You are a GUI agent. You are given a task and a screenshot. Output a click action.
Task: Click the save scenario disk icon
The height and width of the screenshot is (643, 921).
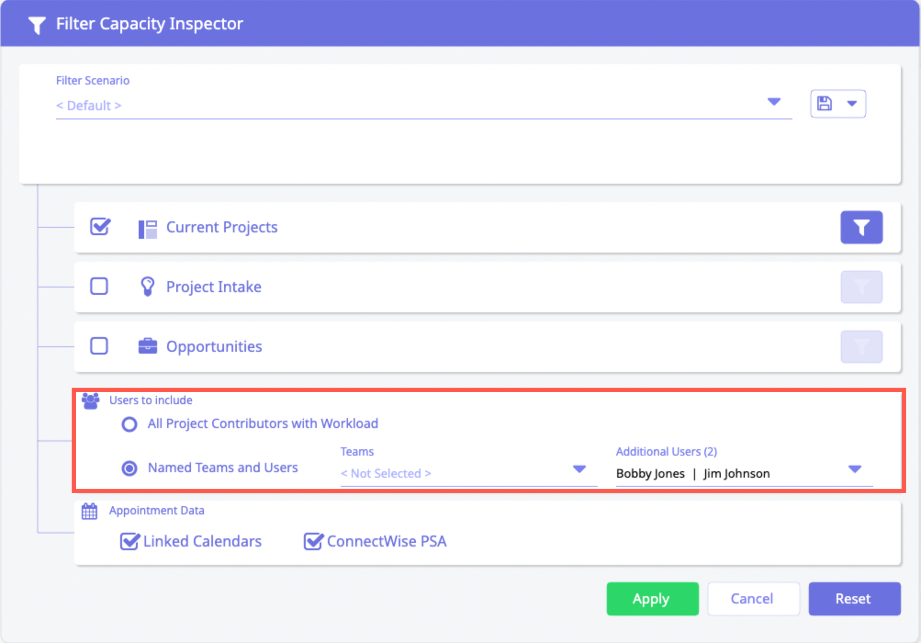click(825, 103)
